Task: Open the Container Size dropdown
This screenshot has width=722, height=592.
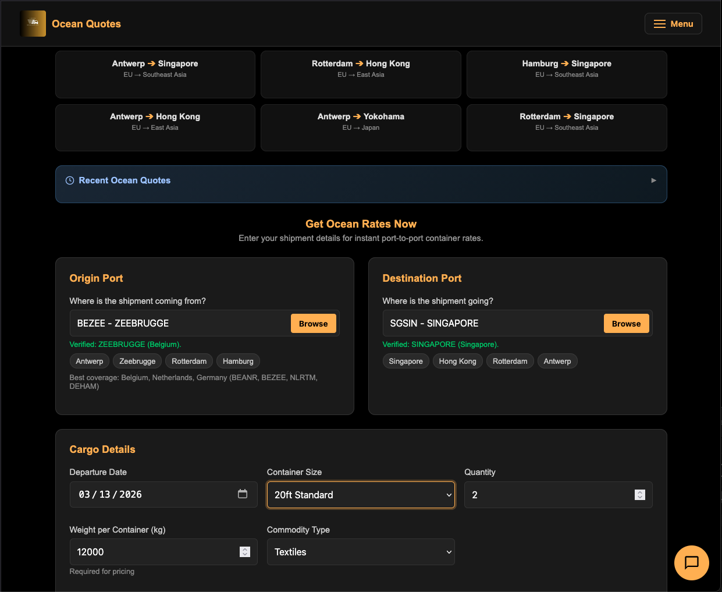Action: [x=361, y=495]
